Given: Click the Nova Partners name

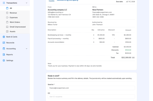Looking at the screenshot, I should pos(98,10).
